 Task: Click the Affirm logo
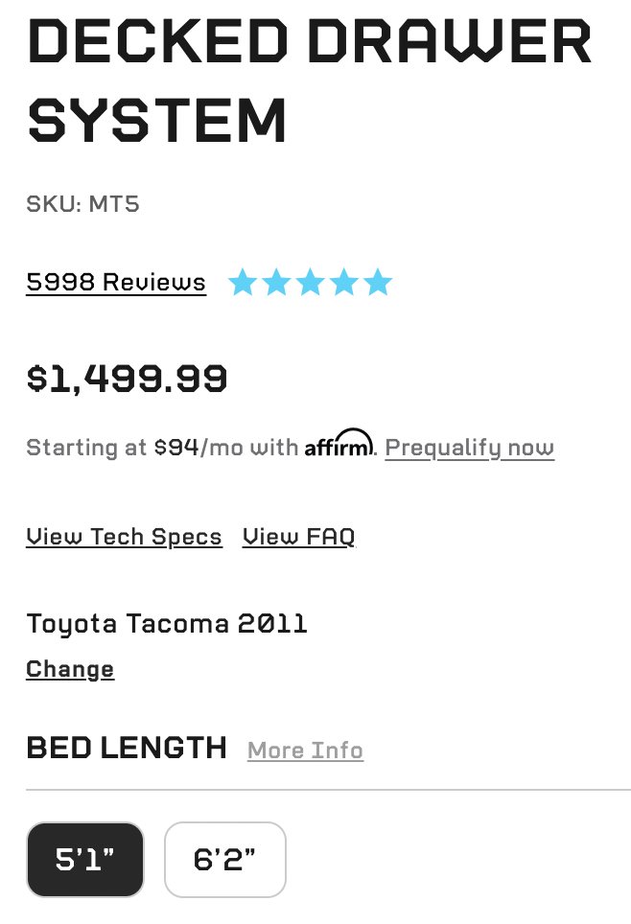339,444
